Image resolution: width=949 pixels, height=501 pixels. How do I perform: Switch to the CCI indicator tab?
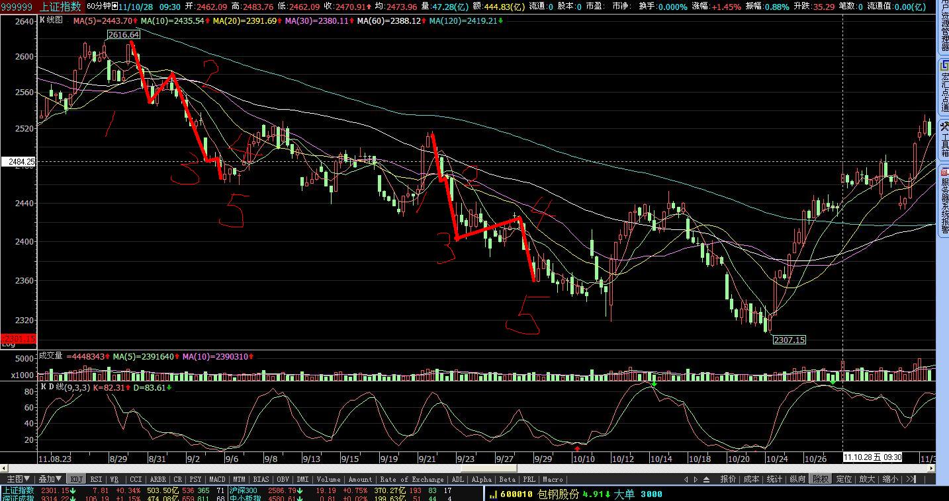pyautogui.click(x=136, y=479)
